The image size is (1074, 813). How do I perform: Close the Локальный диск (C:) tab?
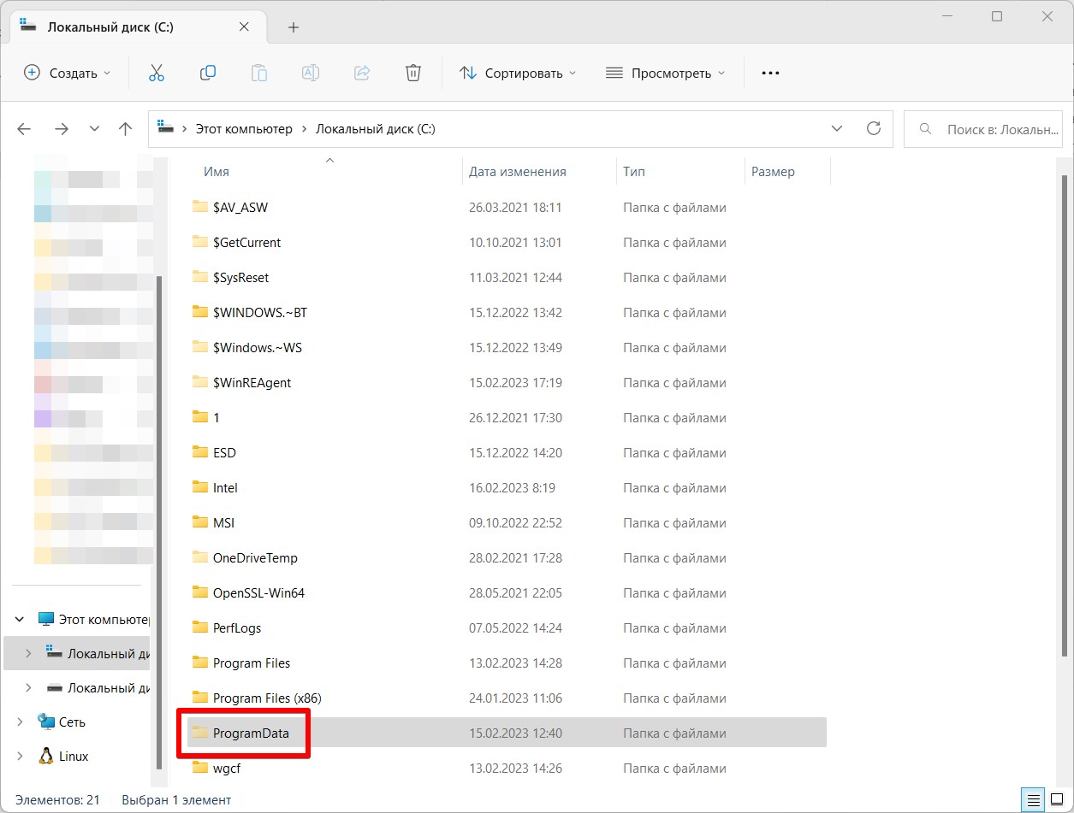pyautogui.click(x=244, y=27)
